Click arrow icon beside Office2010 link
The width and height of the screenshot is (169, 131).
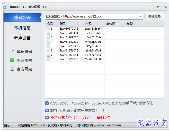point(47,103)
